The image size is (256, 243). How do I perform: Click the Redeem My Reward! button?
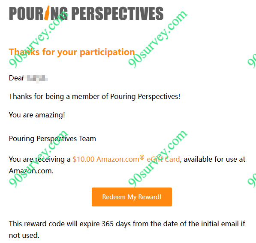132,197
